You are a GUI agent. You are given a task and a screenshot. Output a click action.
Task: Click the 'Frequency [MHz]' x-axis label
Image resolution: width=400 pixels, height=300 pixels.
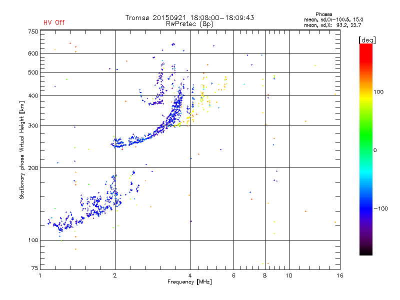click(189, 282)
